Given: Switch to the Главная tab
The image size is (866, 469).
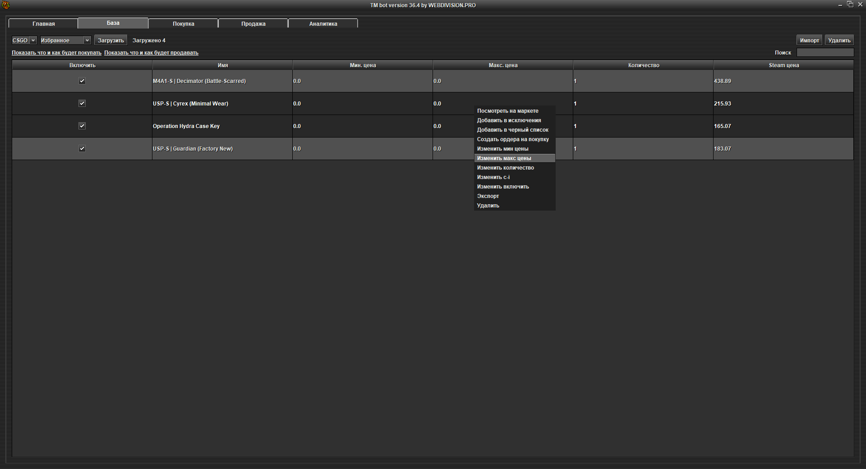Looking at the screenshot, I should point(44,24).
